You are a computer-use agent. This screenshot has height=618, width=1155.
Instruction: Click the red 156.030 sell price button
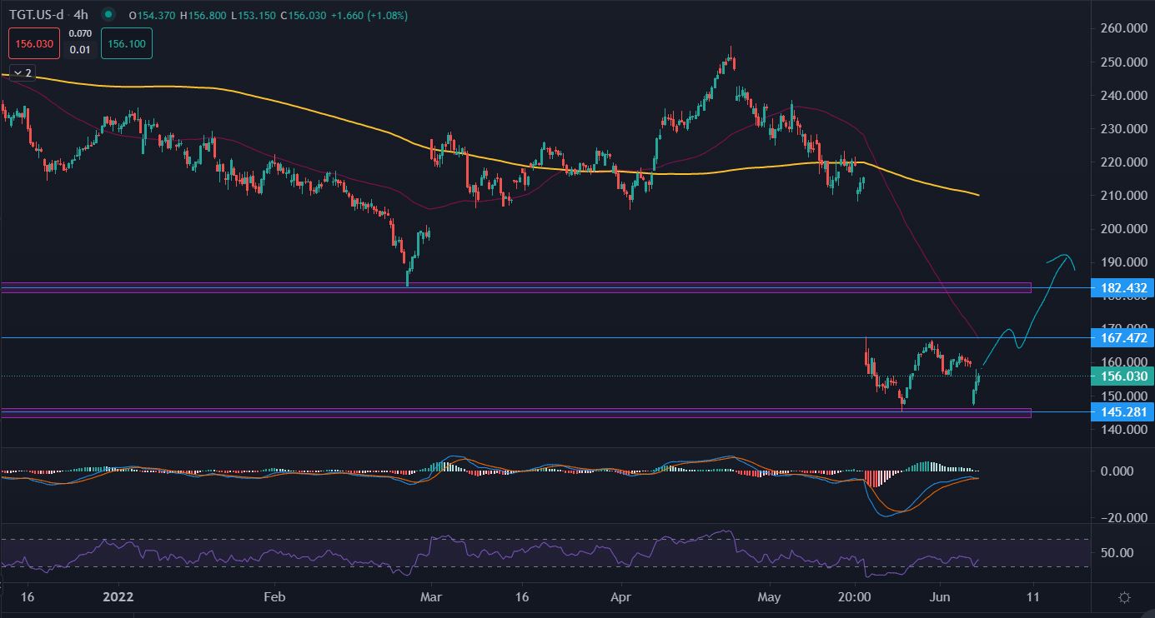(x=35, y=45)
